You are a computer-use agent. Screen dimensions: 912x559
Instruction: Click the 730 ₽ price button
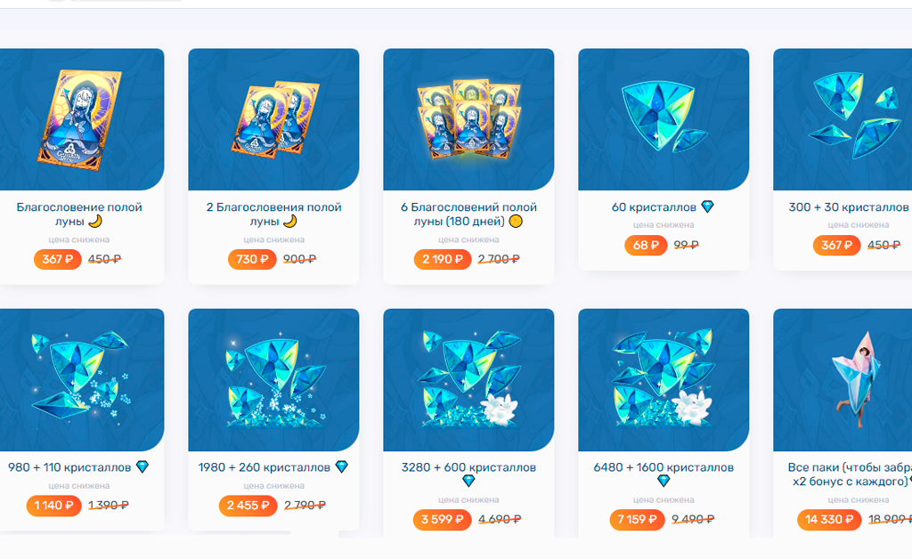click(252, 259)
